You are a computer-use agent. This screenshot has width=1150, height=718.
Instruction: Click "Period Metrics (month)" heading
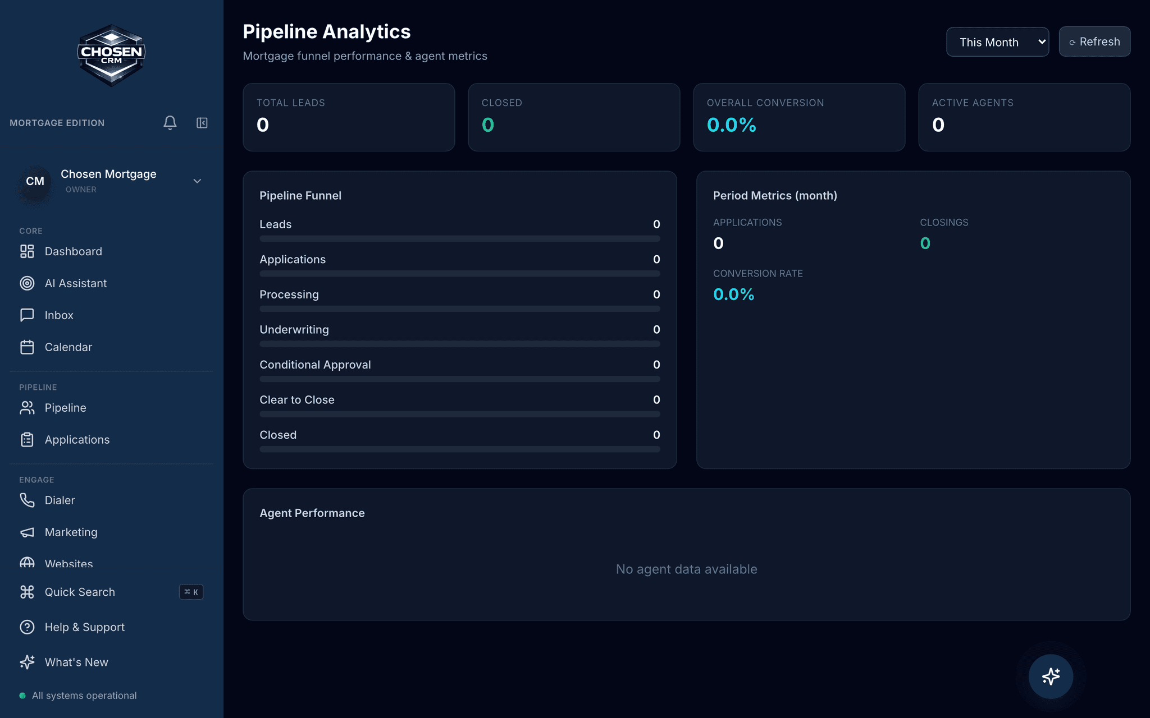[775, 196]
